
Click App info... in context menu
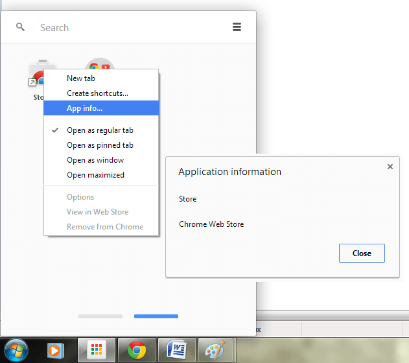pos(84,108)
